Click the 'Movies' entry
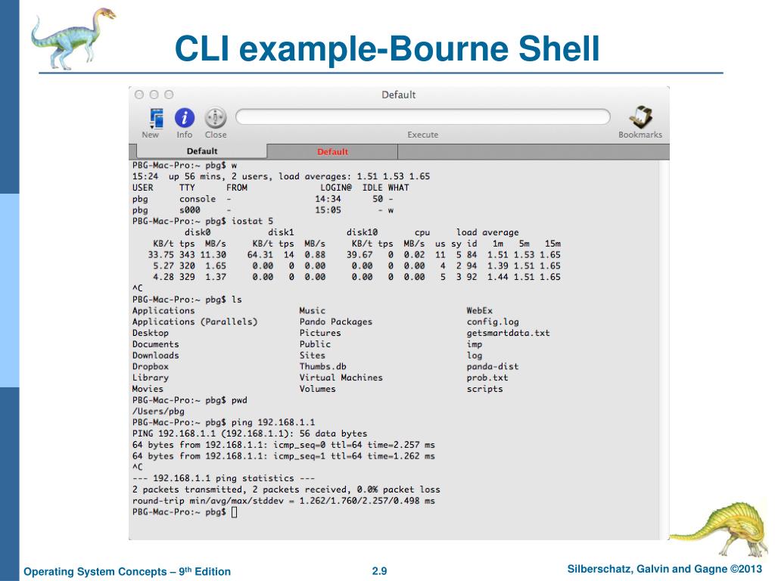 148,389
